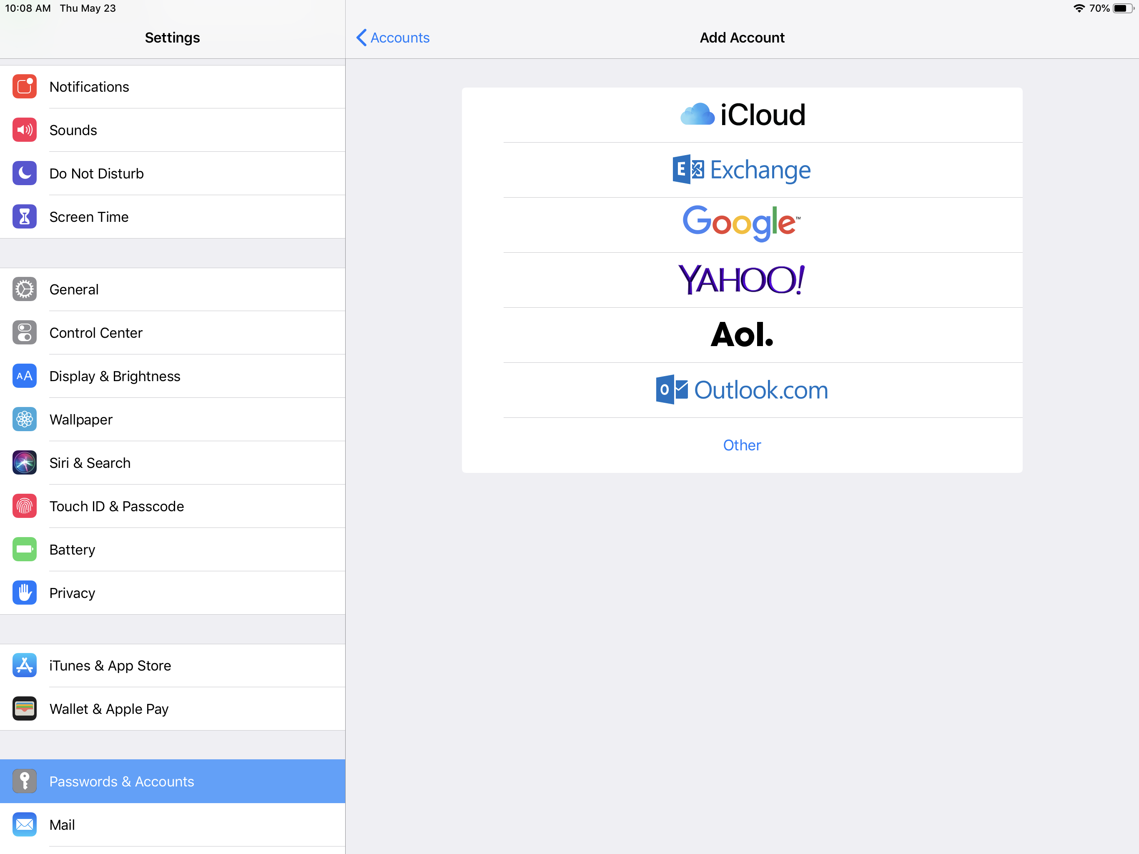Select Exchange account option
1139x854 pixels.
742,169
